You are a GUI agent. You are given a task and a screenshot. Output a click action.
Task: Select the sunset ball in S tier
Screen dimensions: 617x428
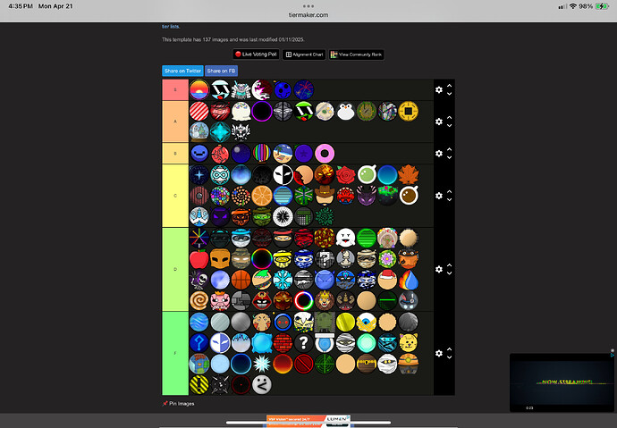199,89
